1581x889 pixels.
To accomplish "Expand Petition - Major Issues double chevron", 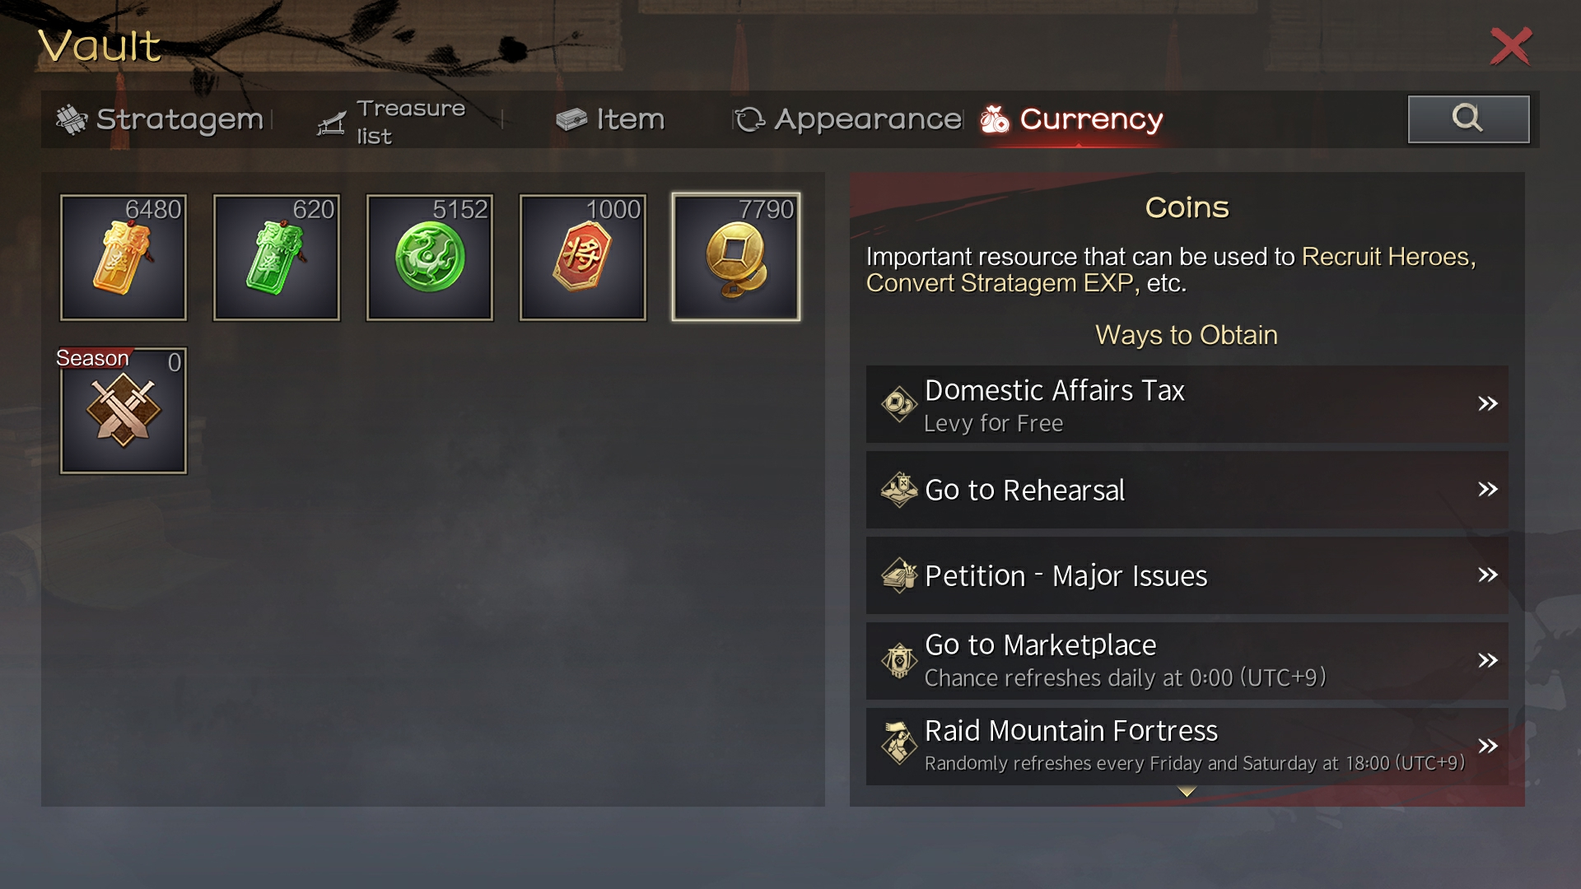I will [x=1487, y=575].
